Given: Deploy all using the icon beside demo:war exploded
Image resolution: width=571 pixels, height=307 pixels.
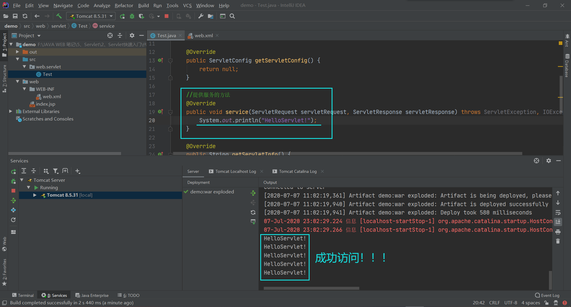Looking at the screenshot, I should click(x=253, y=193).
